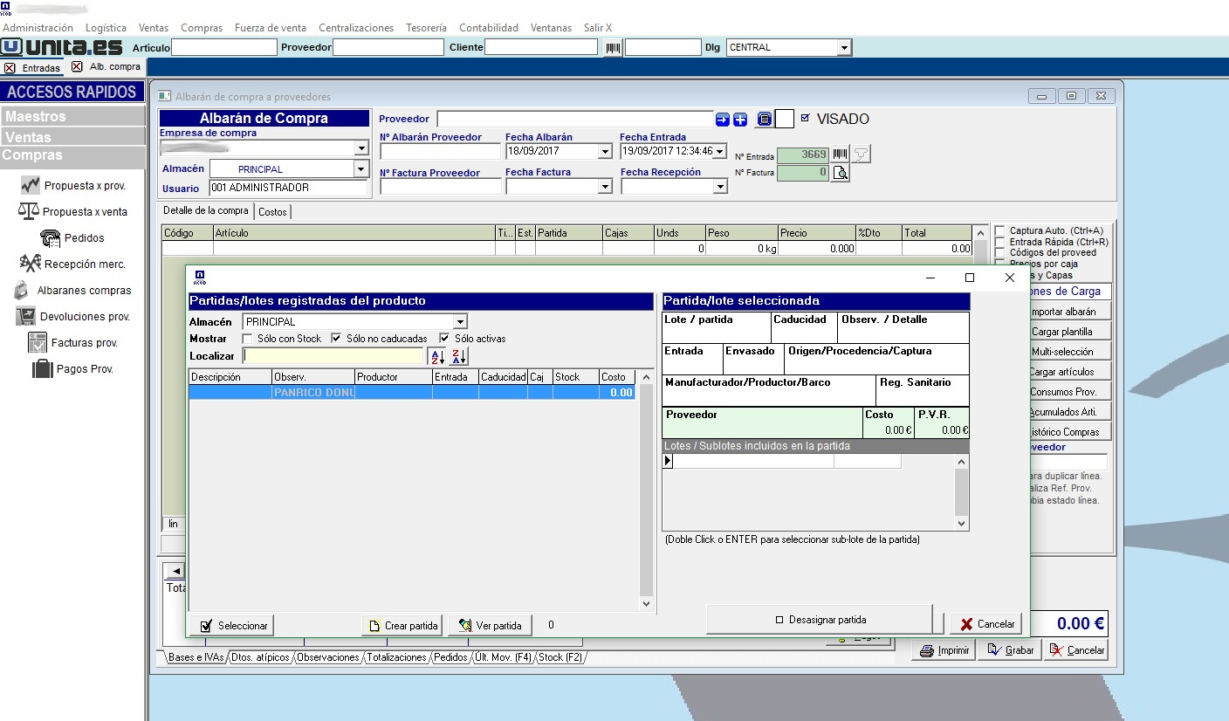This screenshot has height=721, width=1229.
Task: Open the Dlg CENTRAL dropdown
Action: [x=844, y=47]
